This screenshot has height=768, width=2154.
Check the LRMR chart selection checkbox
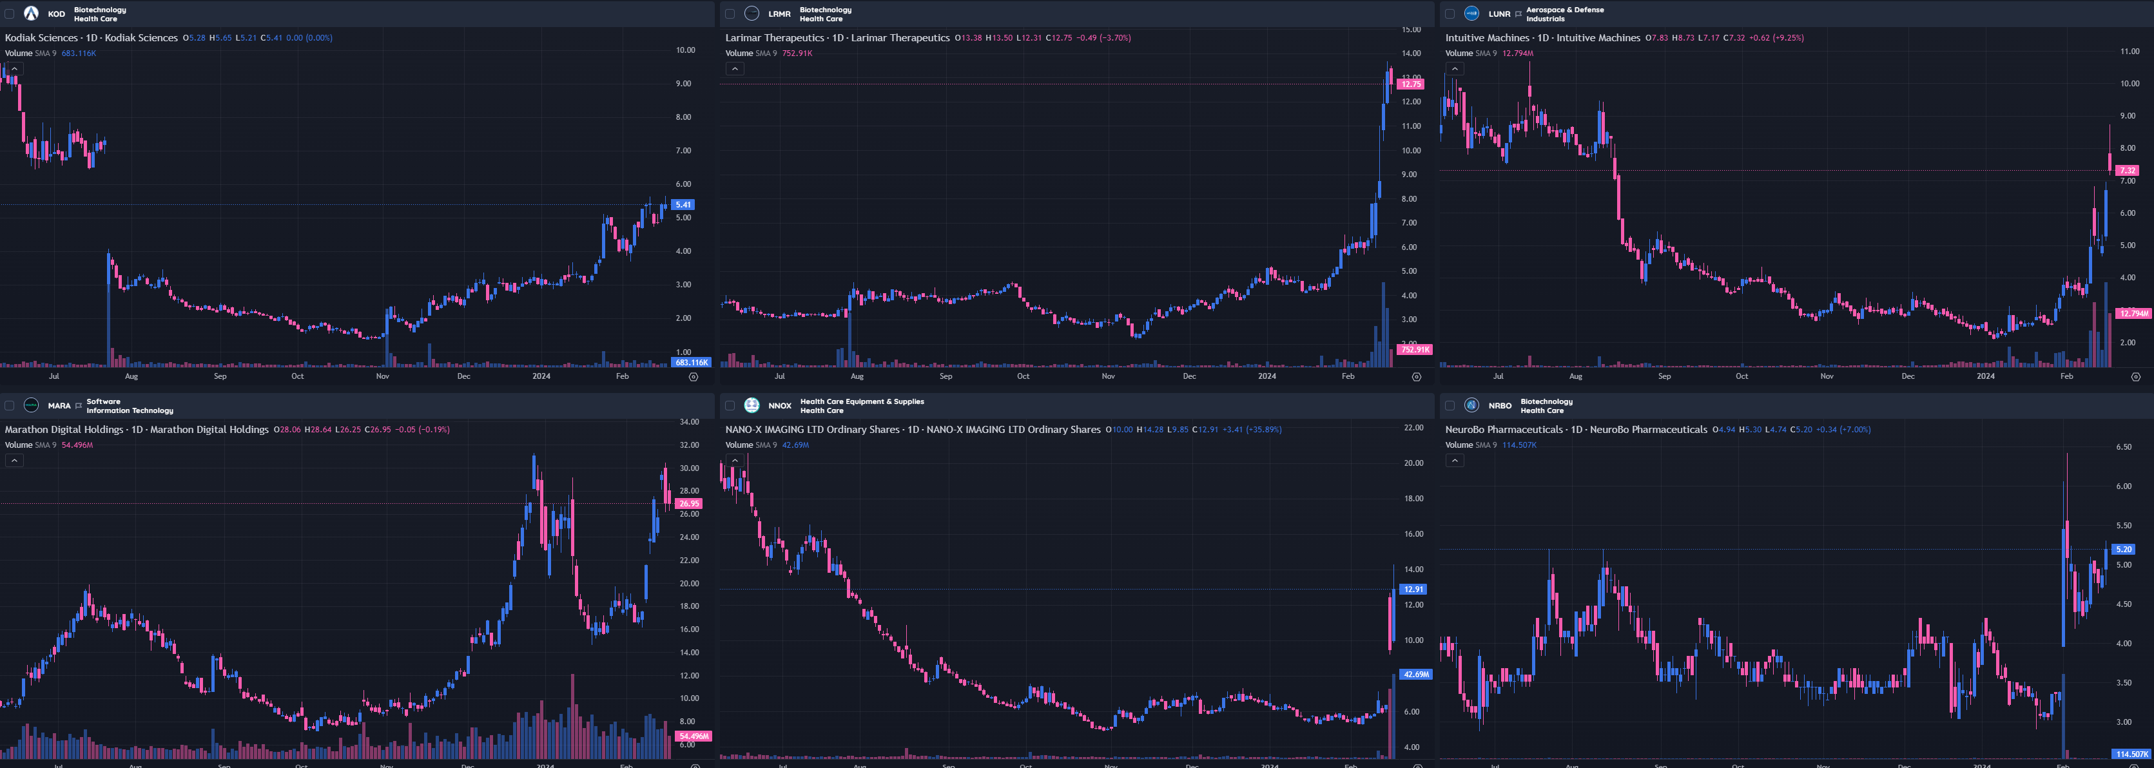[730, 14]
